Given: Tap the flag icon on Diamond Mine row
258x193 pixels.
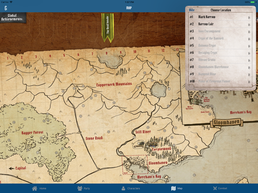Looking at the screenshot, I should click(x=249, y=75).
